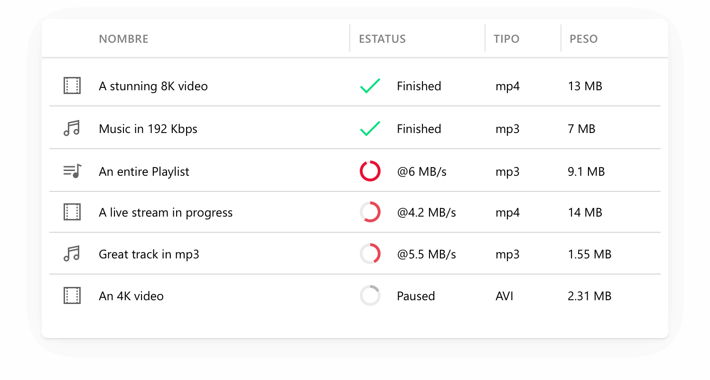Click the playlist icon beside An entire Playlist

(x=72, y=171)
